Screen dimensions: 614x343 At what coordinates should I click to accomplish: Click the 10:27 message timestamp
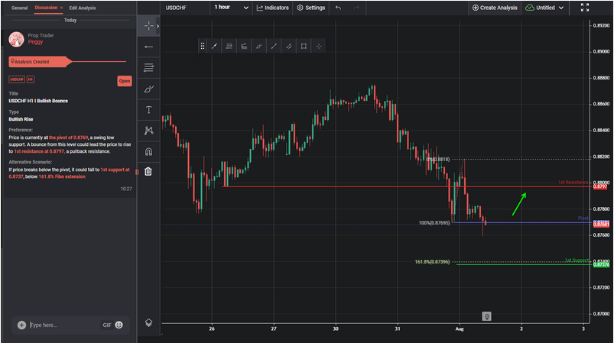click(126, 189)
